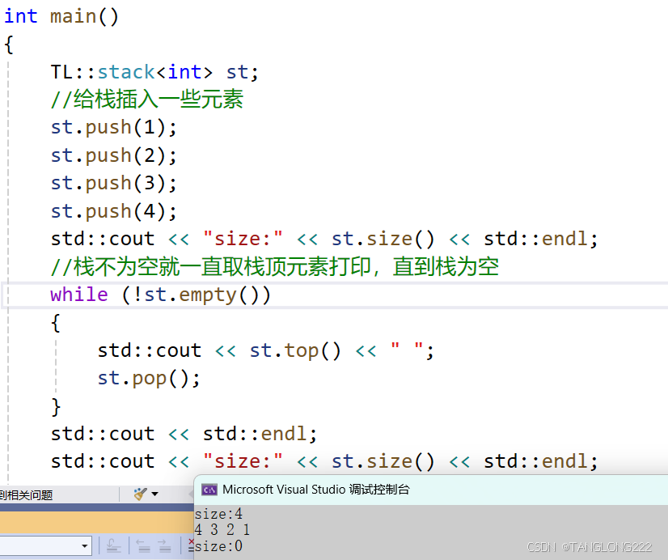Go to previous message icon in output toolbar
This screenshot has width=668, height=560.
(142, 545)
